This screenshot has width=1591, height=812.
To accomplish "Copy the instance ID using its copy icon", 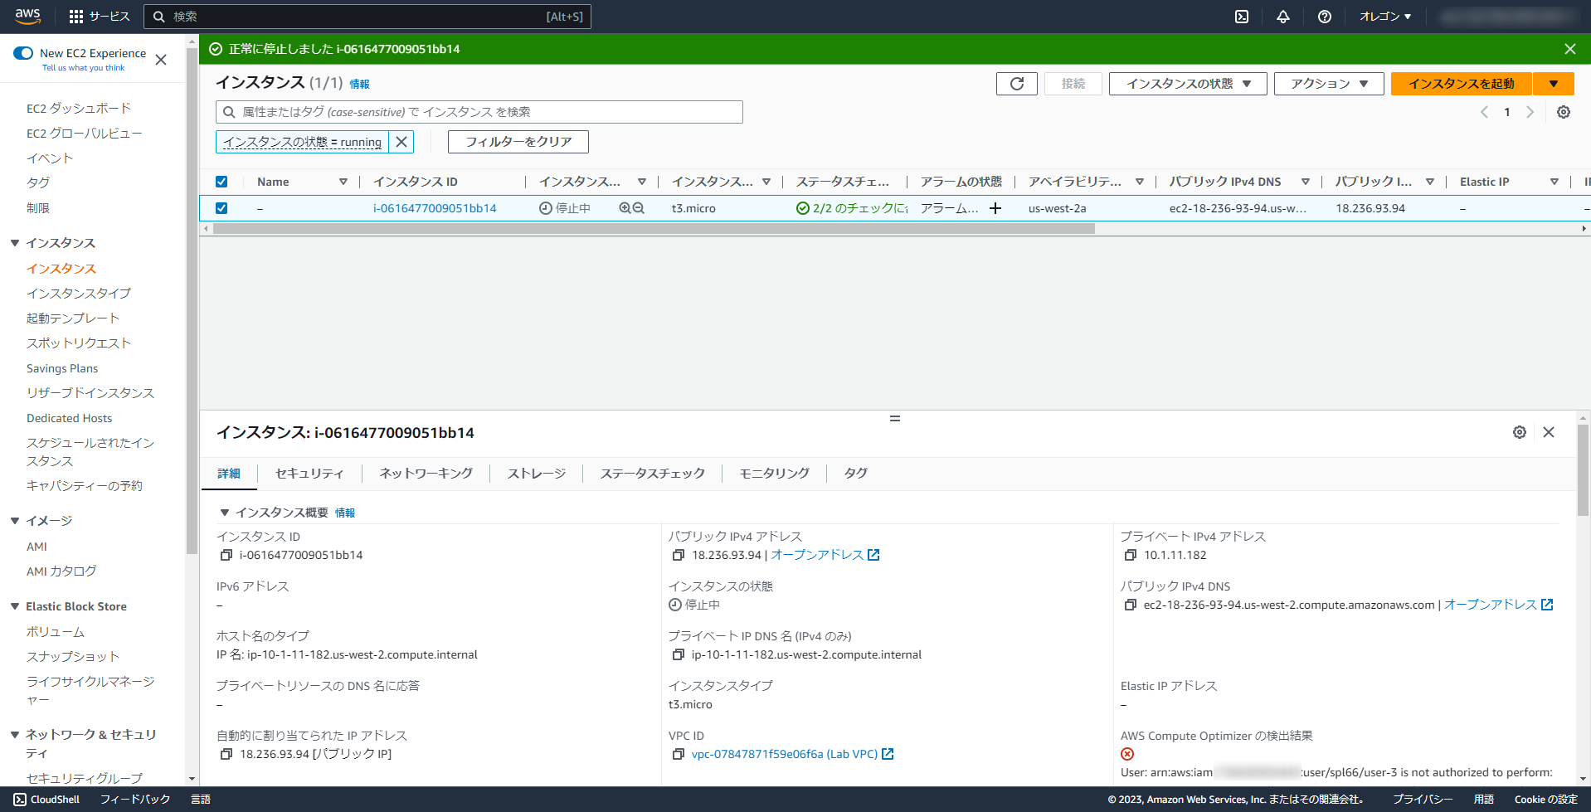I will pyautogui.click(x=225, y=555).
